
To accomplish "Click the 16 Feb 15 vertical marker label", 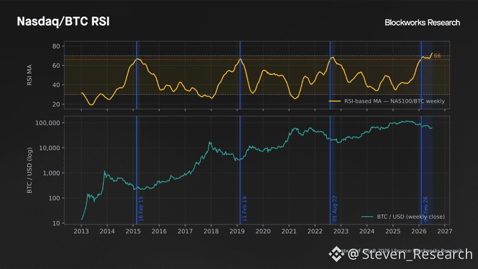I will 141,209.
